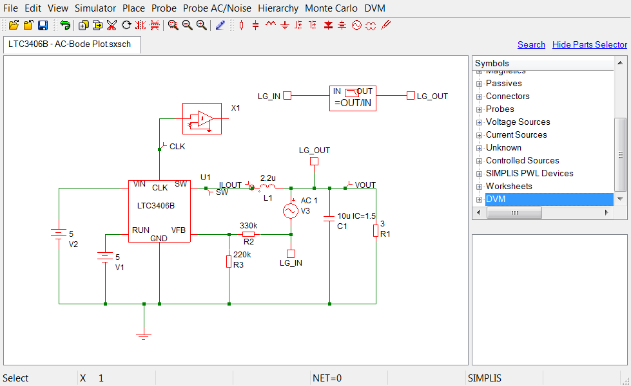Click the Hide Parts Selector link
Image resolution: width=631 pixels, height=386 pixels.
[x=589, y=44]
